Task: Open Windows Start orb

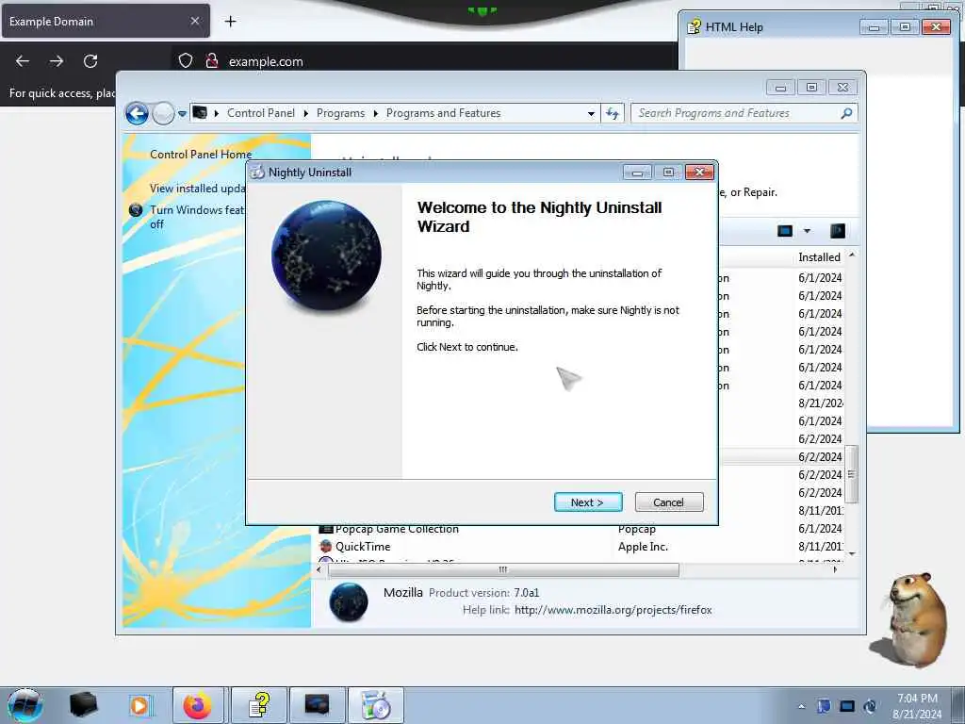Action: click(25, 705)
